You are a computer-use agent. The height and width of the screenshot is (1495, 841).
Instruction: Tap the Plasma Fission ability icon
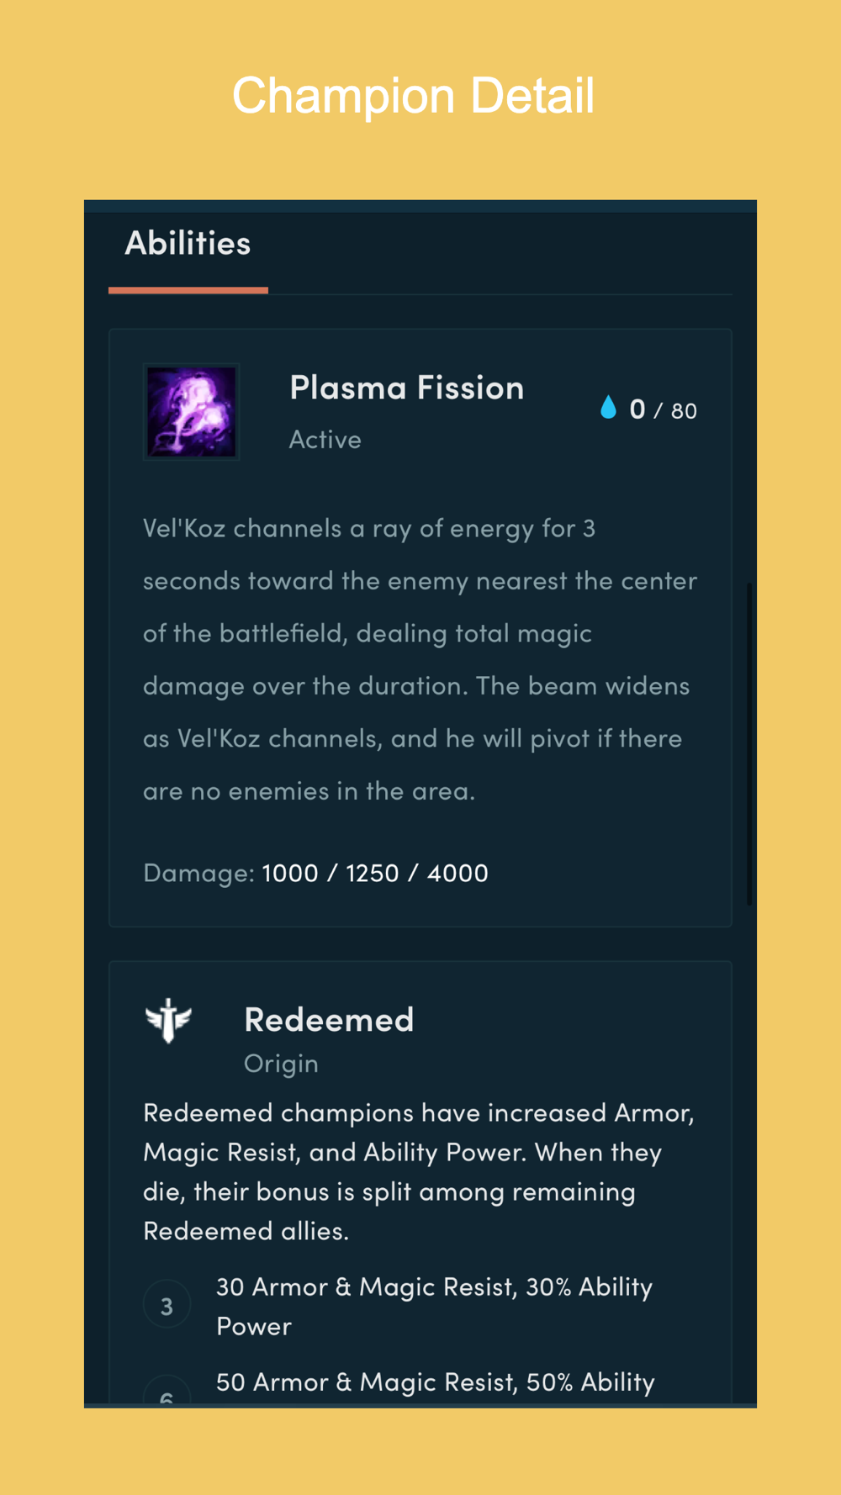pyautogui.click(x=192, y=412)
